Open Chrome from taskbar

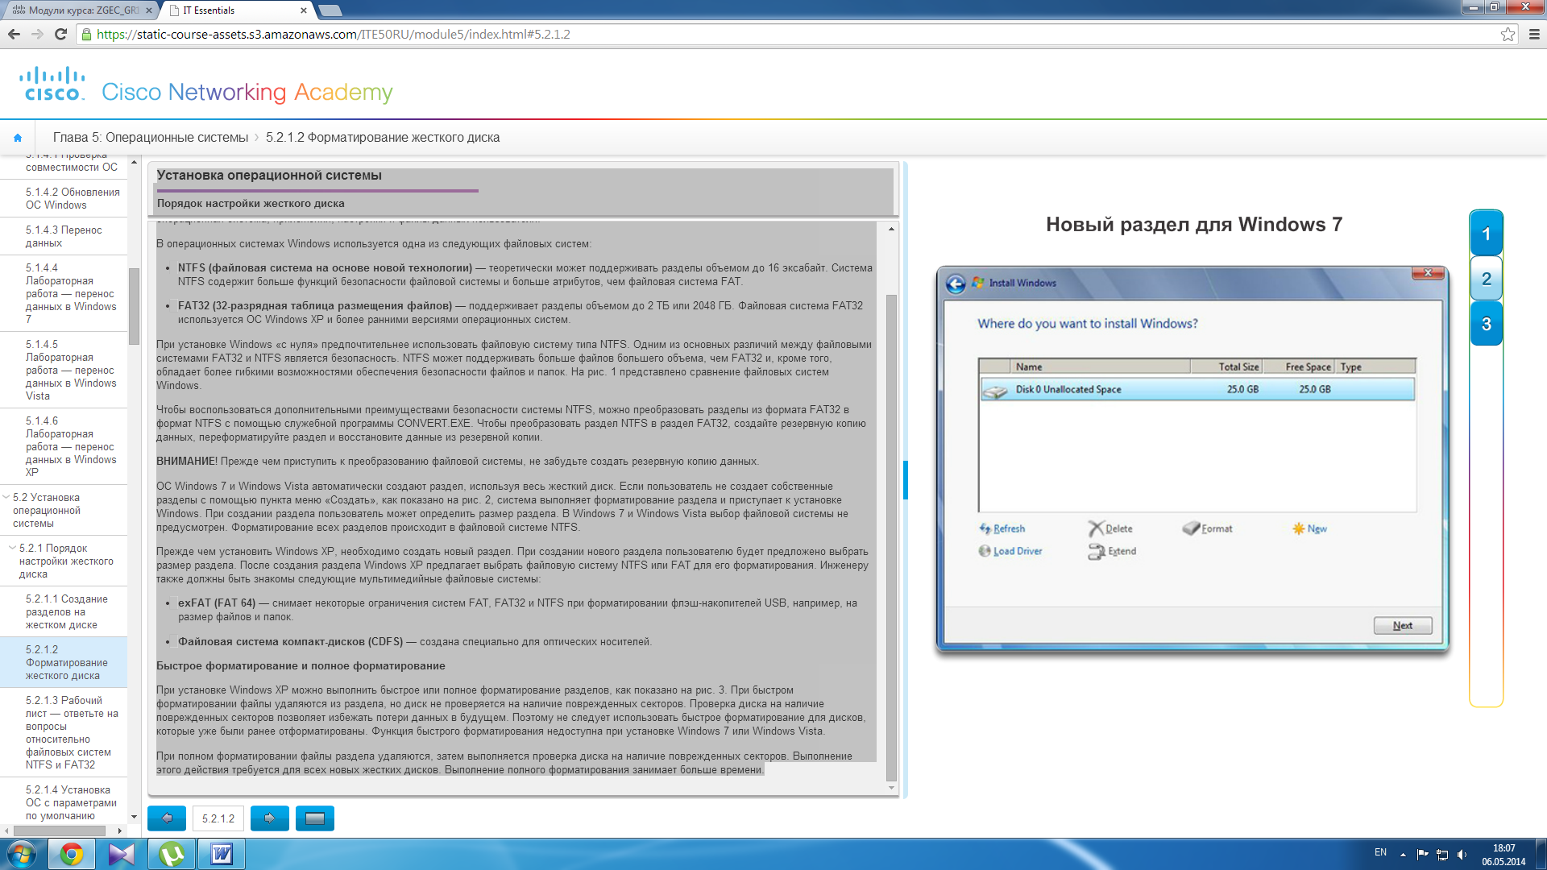coord(72,854)
